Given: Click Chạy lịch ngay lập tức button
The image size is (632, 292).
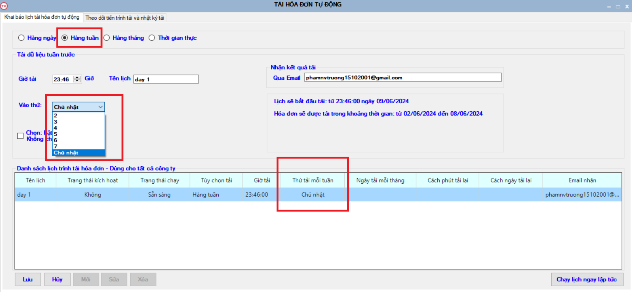Looking at the screenshot, I should pyautogui.click(x=586, y=279).
